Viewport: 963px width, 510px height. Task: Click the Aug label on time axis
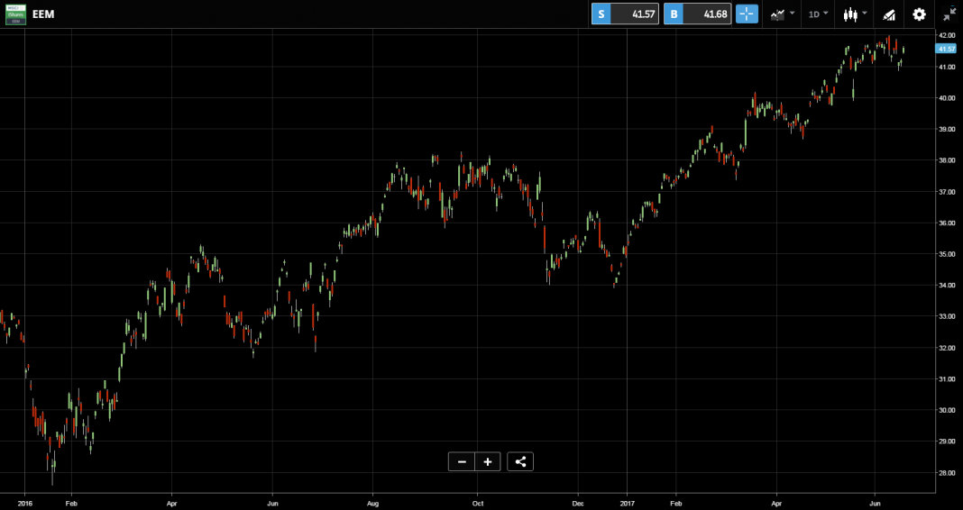pos(372,504)
